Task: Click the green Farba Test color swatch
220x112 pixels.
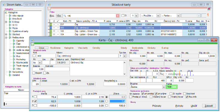Action: [171, 87]
